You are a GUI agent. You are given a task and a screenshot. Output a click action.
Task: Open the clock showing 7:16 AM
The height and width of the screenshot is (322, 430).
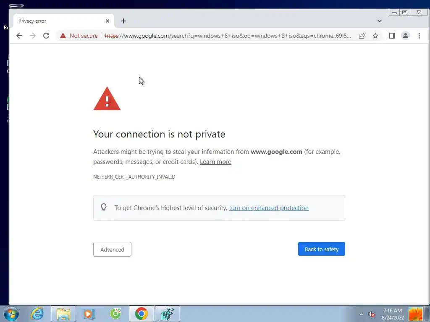pos(393,314)
